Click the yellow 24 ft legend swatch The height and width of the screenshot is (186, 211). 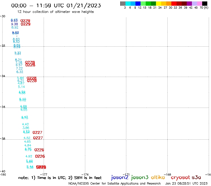[x=159, y=3]
